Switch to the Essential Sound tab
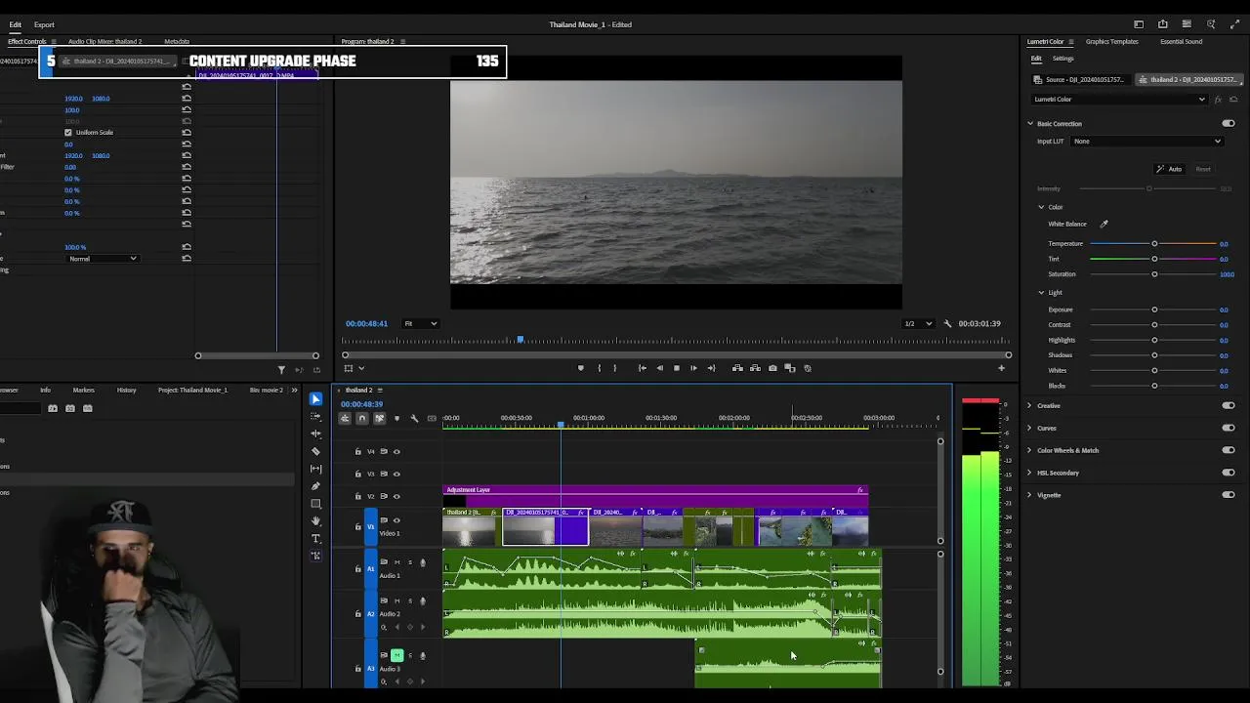 [1181, 42]
